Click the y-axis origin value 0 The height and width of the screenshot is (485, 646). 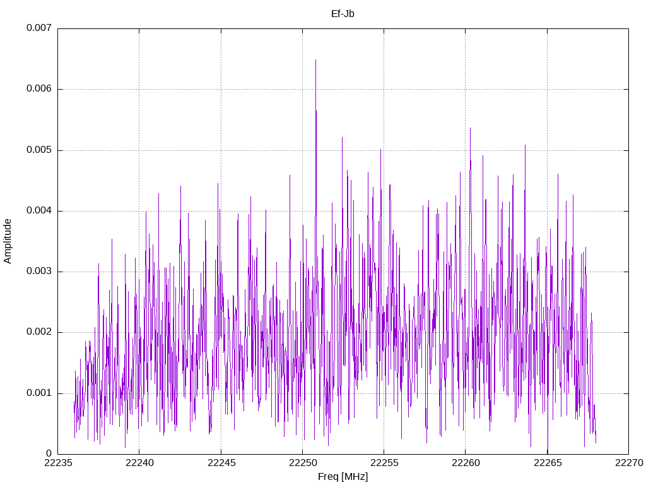pyautogui.click(x=49, y=453)
